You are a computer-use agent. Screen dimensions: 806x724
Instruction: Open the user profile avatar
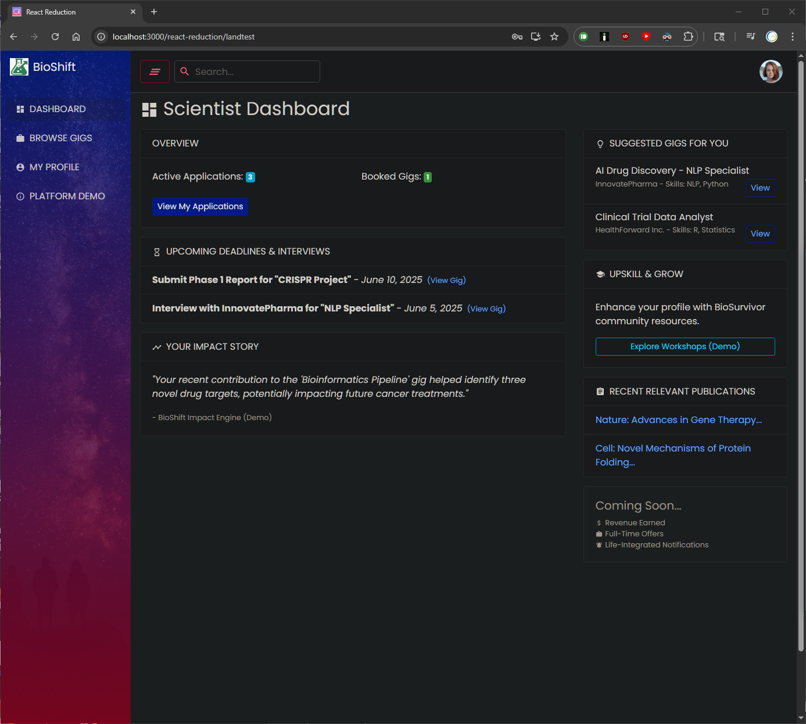(771, 71)
